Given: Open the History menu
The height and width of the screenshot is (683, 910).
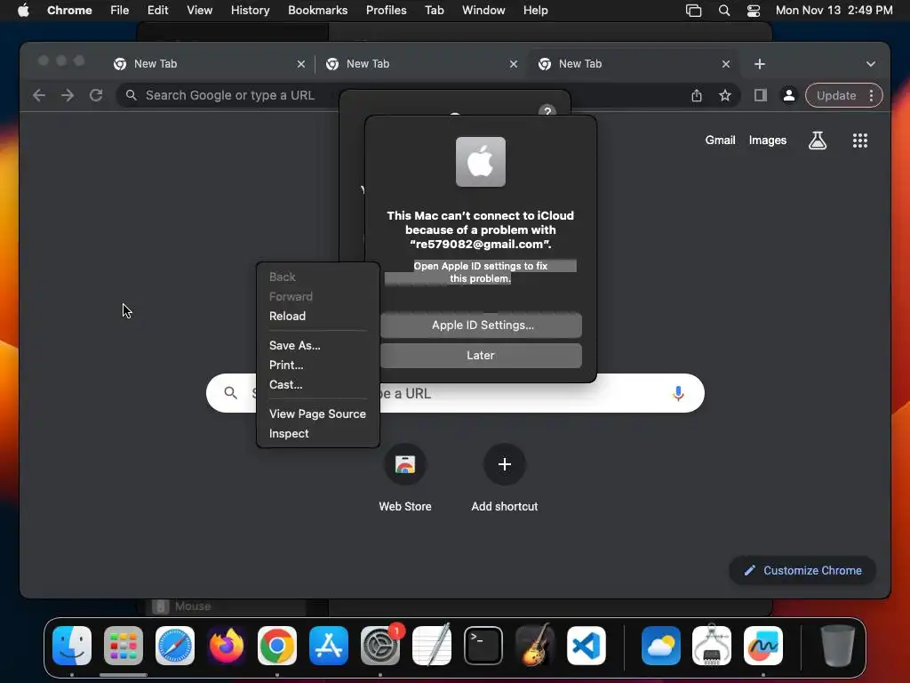Looking at the screenshot, I should click(250, 11).
